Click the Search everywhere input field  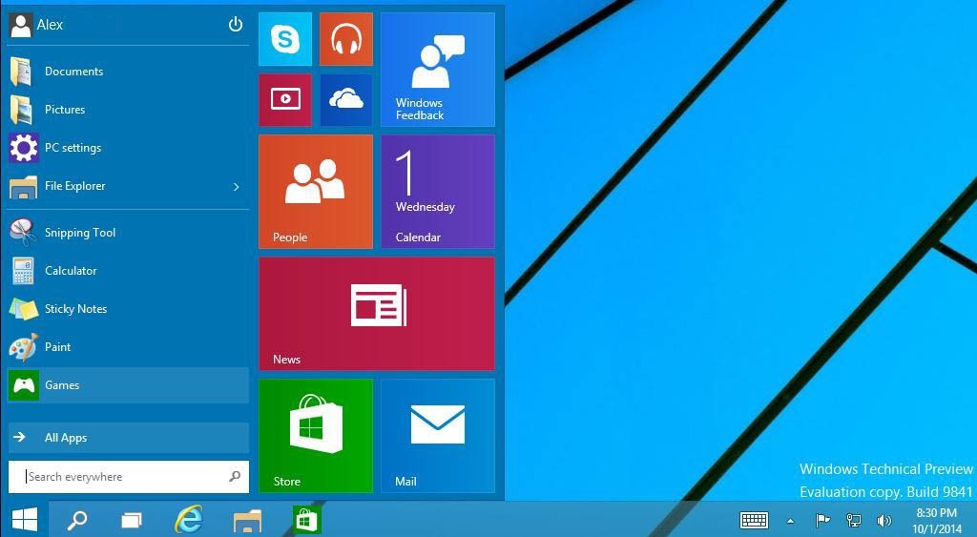(128, 477)
